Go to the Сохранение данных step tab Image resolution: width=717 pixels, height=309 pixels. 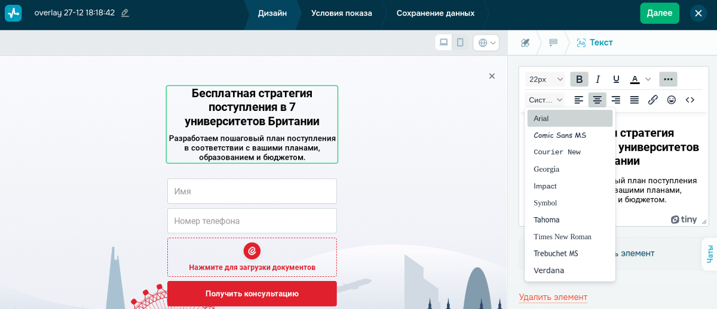435,13
